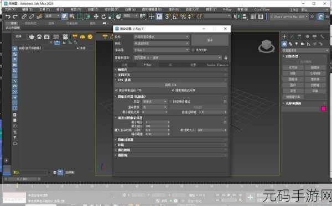Choose the Select and Rotate tool
Screen dimensions: 332x206
[103, 17]
